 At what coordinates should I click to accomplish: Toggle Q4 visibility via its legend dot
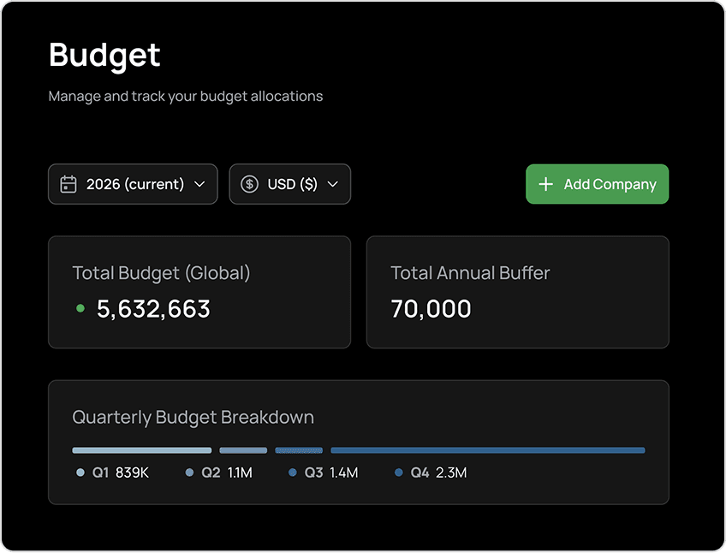click(x=398, y=472)
